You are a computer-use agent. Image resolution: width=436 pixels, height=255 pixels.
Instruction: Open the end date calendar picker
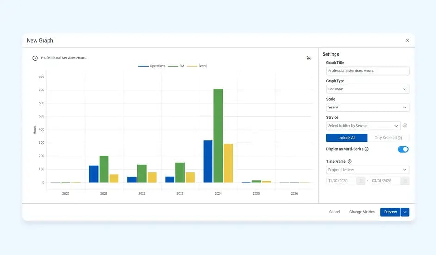[x=405, y=181]
